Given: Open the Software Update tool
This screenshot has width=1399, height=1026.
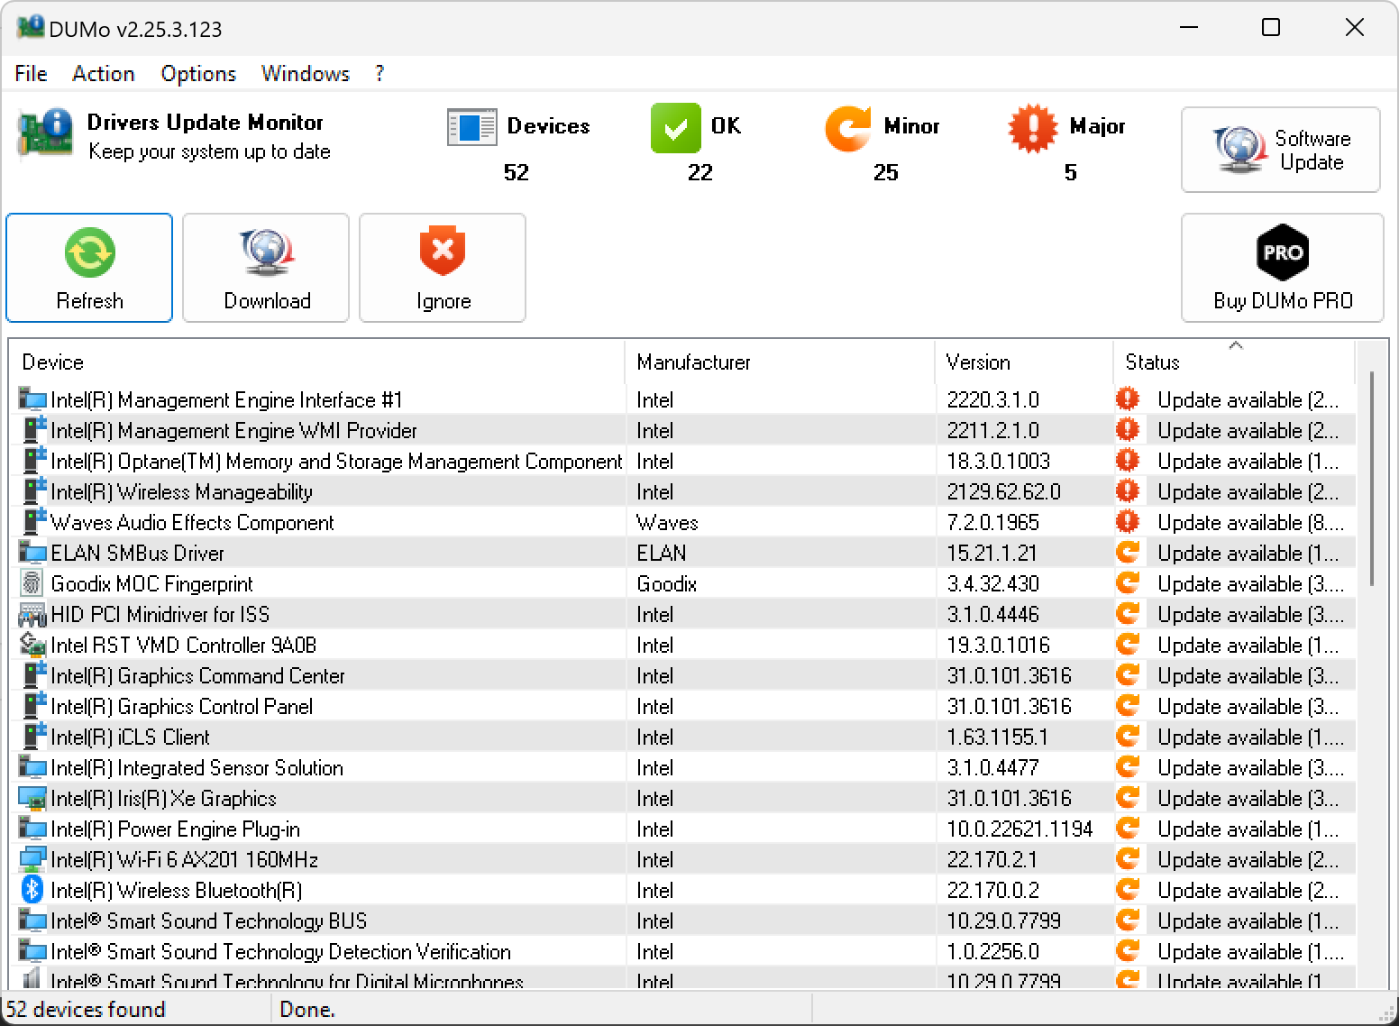Looking at the screenshot, I should click(1281, 150).
